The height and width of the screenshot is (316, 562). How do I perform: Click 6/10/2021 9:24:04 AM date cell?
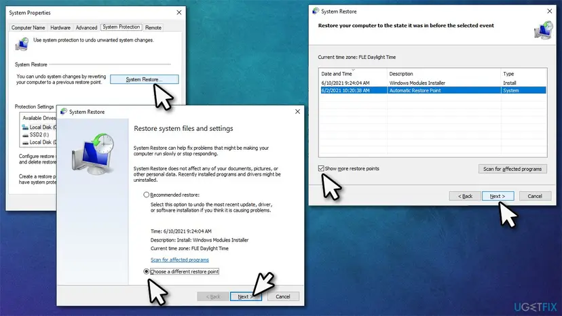point(345,83)
